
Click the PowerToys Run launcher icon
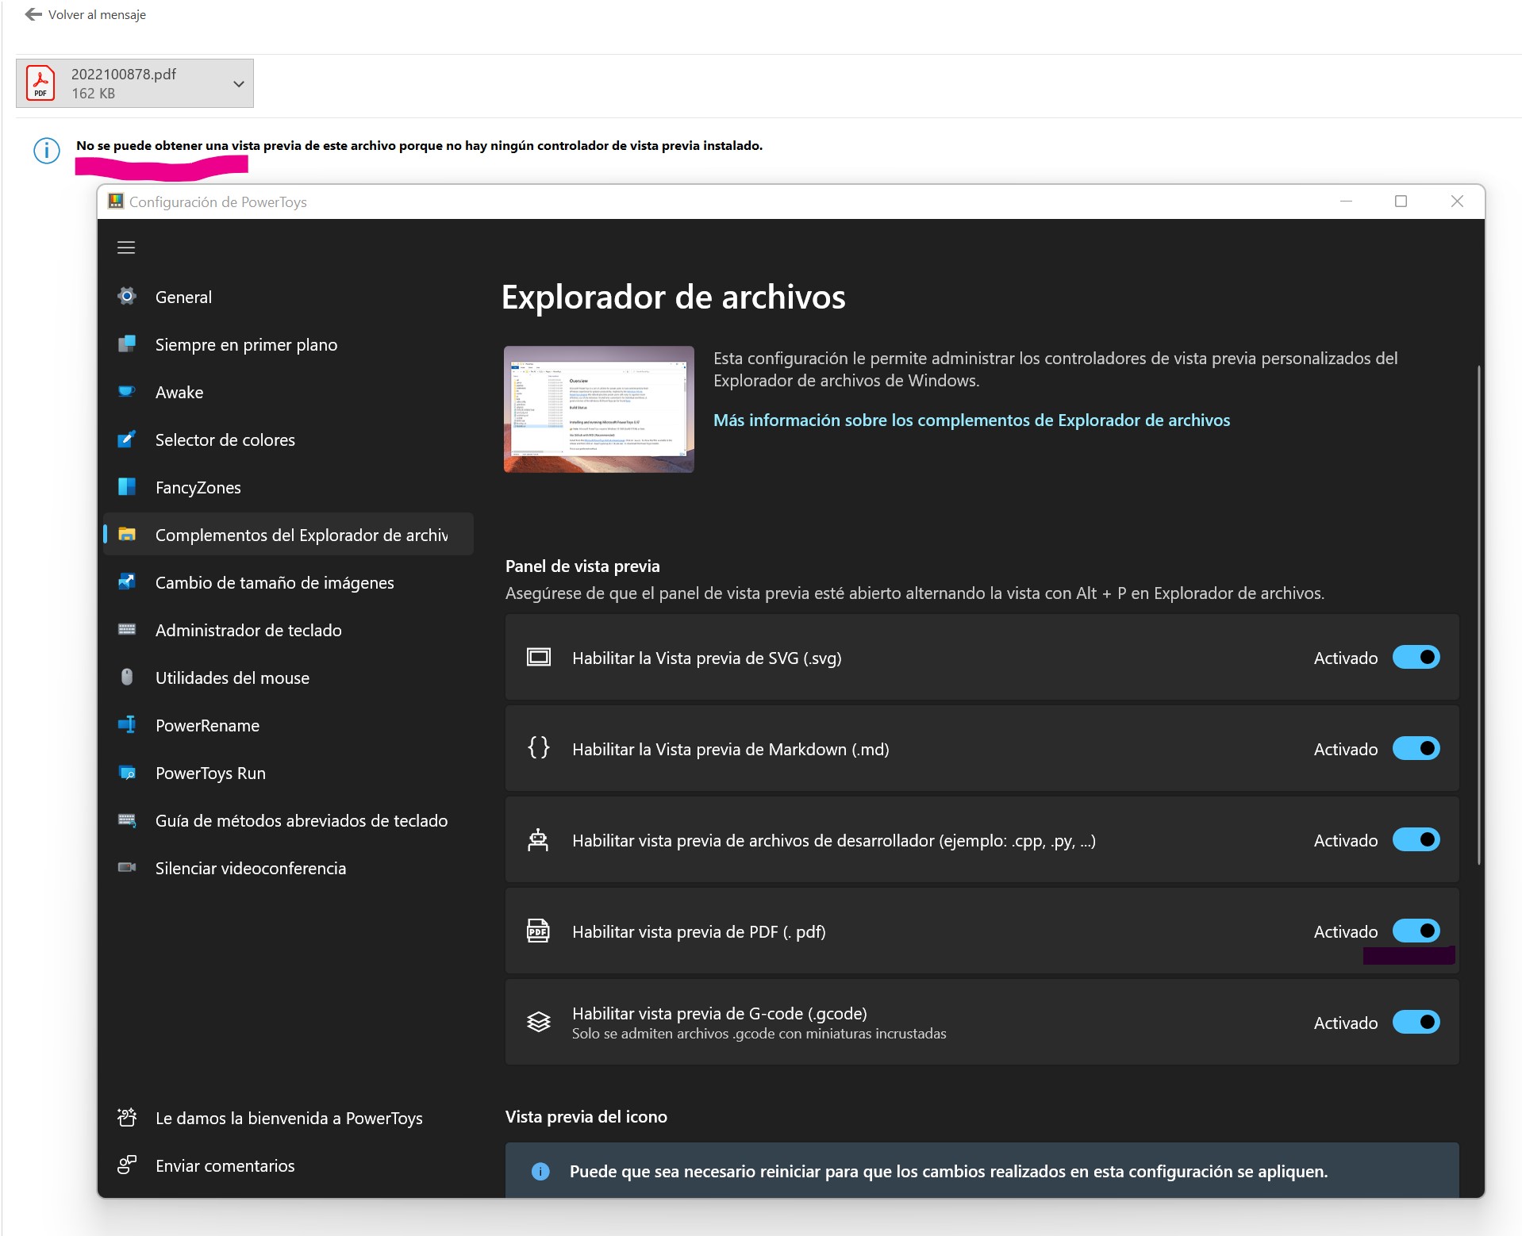pyautogui.click(x=128, y=773)
